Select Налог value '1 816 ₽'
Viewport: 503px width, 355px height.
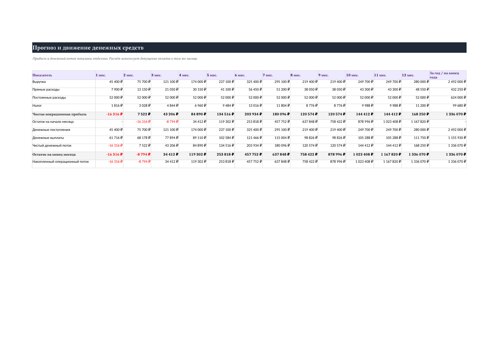click(x=117, y=106)
